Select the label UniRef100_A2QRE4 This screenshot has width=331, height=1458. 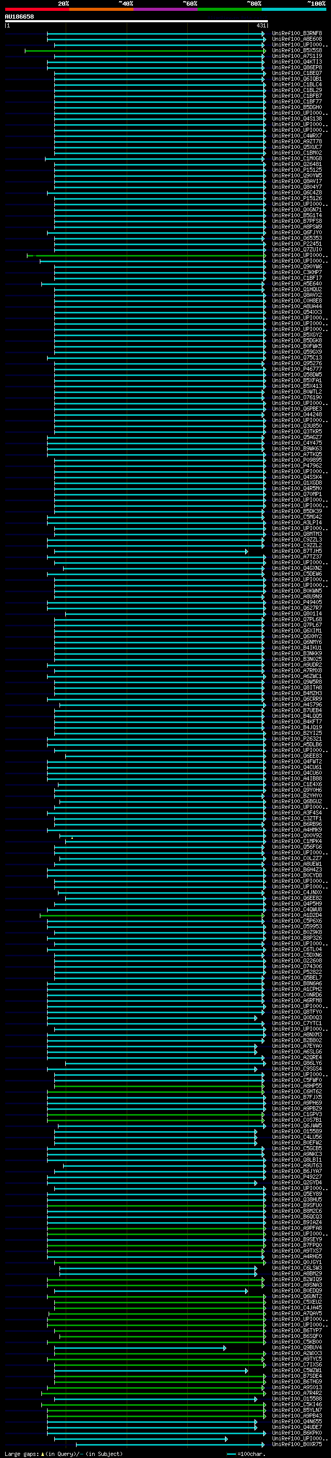click(x=296, y=1057)
